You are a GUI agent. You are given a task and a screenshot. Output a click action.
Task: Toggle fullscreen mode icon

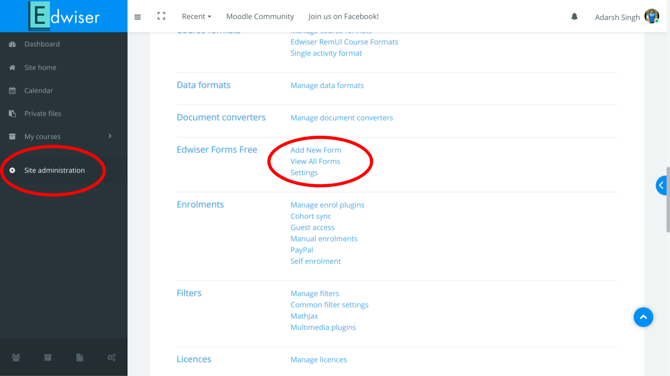(161, 16)
